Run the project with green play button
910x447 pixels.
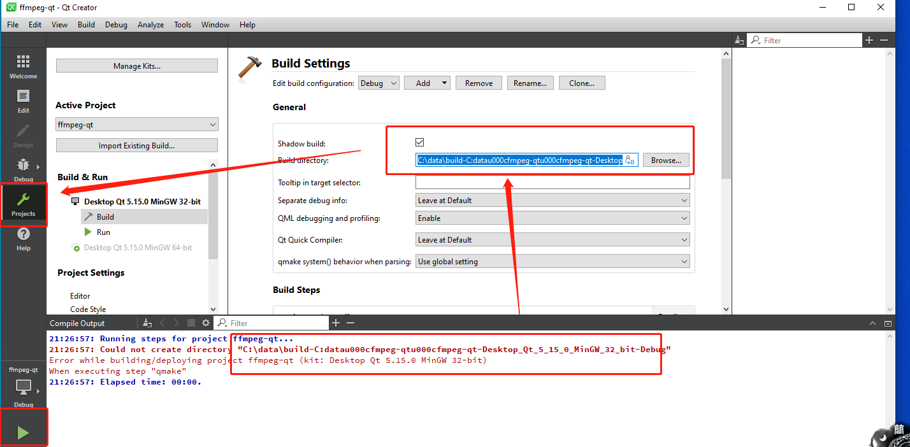click(23, 433)
